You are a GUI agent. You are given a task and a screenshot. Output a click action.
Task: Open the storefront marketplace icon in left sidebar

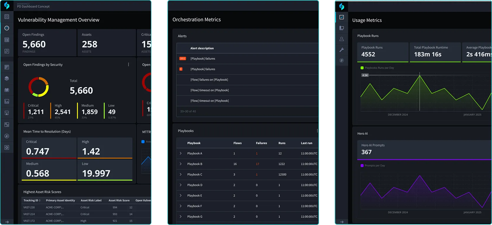(x=7, y=113)
